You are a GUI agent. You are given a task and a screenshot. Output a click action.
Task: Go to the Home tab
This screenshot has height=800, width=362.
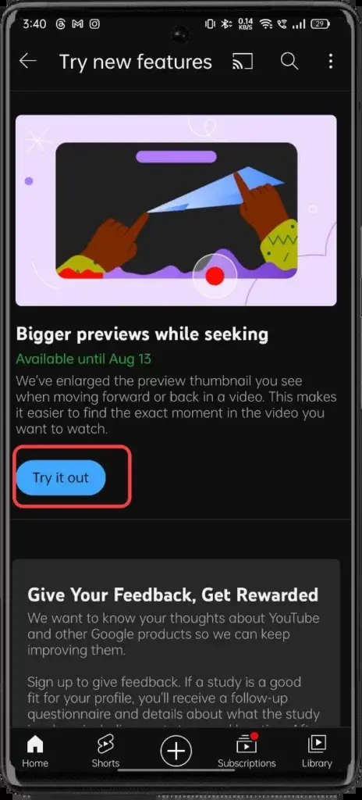pyautogui.click(x=34, y=752)
